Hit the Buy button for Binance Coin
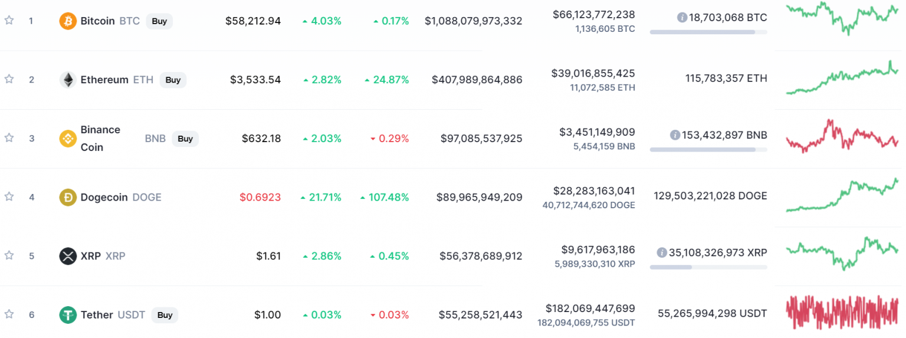Image resolution: width=906 pixels, height=338 pixels. (x=185, y=139)
